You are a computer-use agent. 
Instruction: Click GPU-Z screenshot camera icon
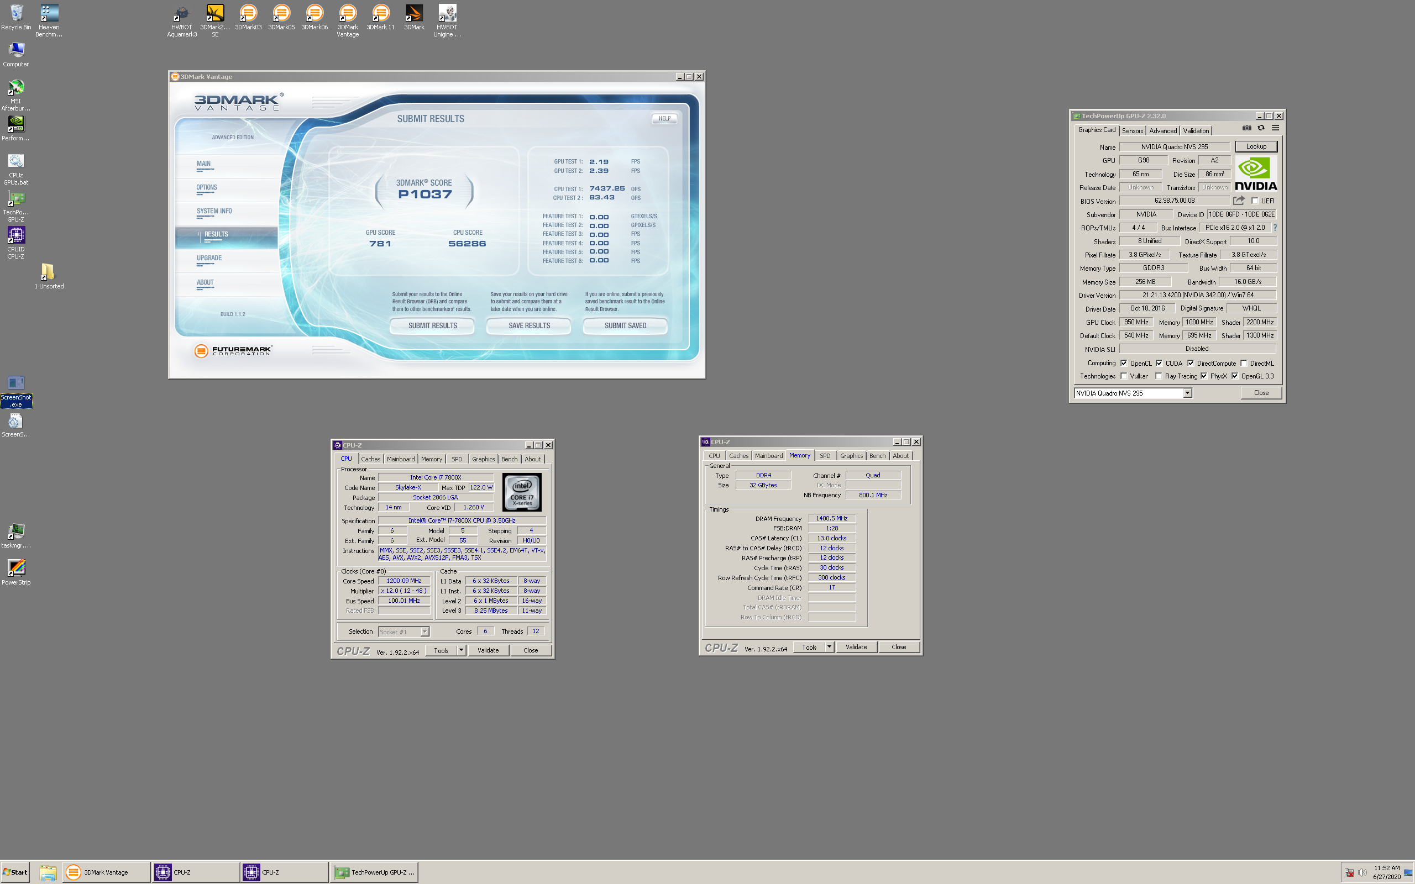click(x=1246, y=128)
